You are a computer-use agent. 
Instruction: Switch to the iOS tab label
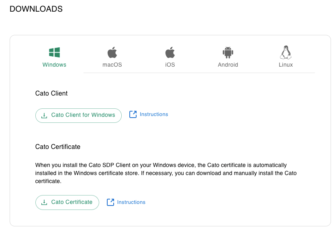click(x=170, y=65)
